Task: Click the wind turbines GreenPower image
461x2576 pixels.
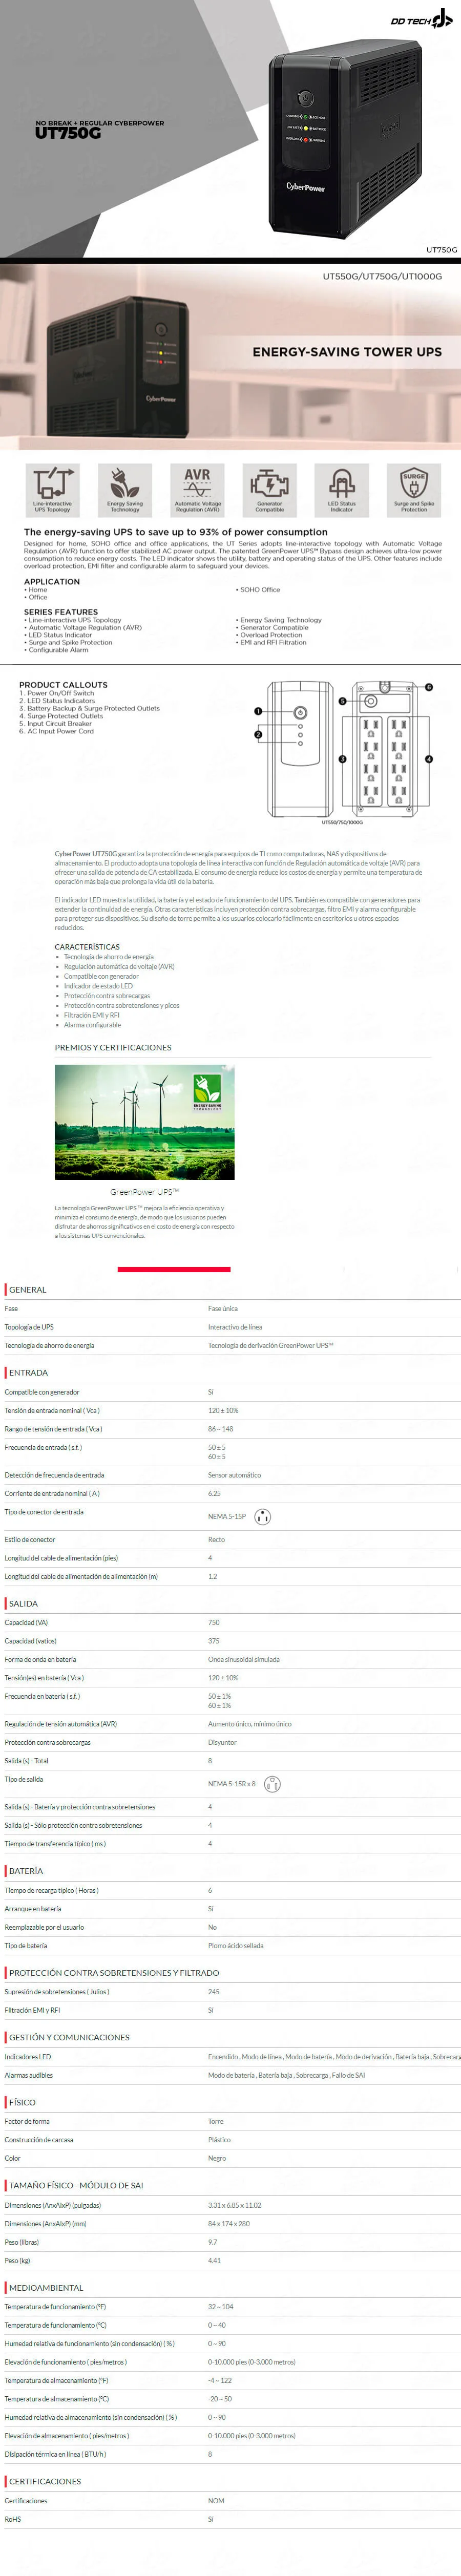Action: tap(144, 1122)
